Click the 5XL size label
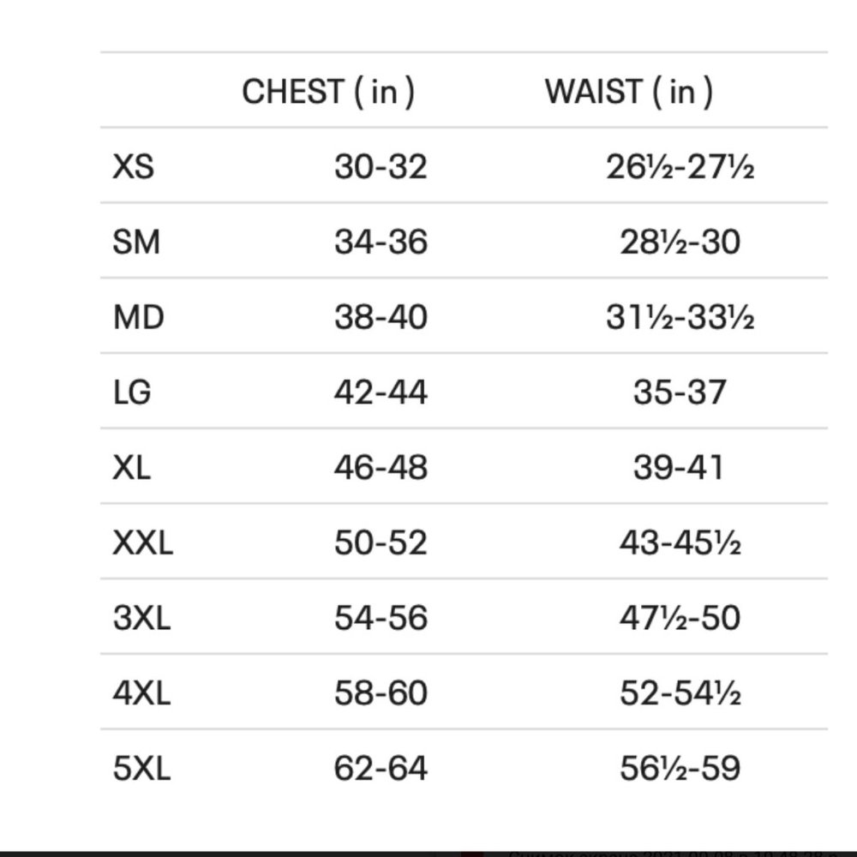 pos(141,768)
